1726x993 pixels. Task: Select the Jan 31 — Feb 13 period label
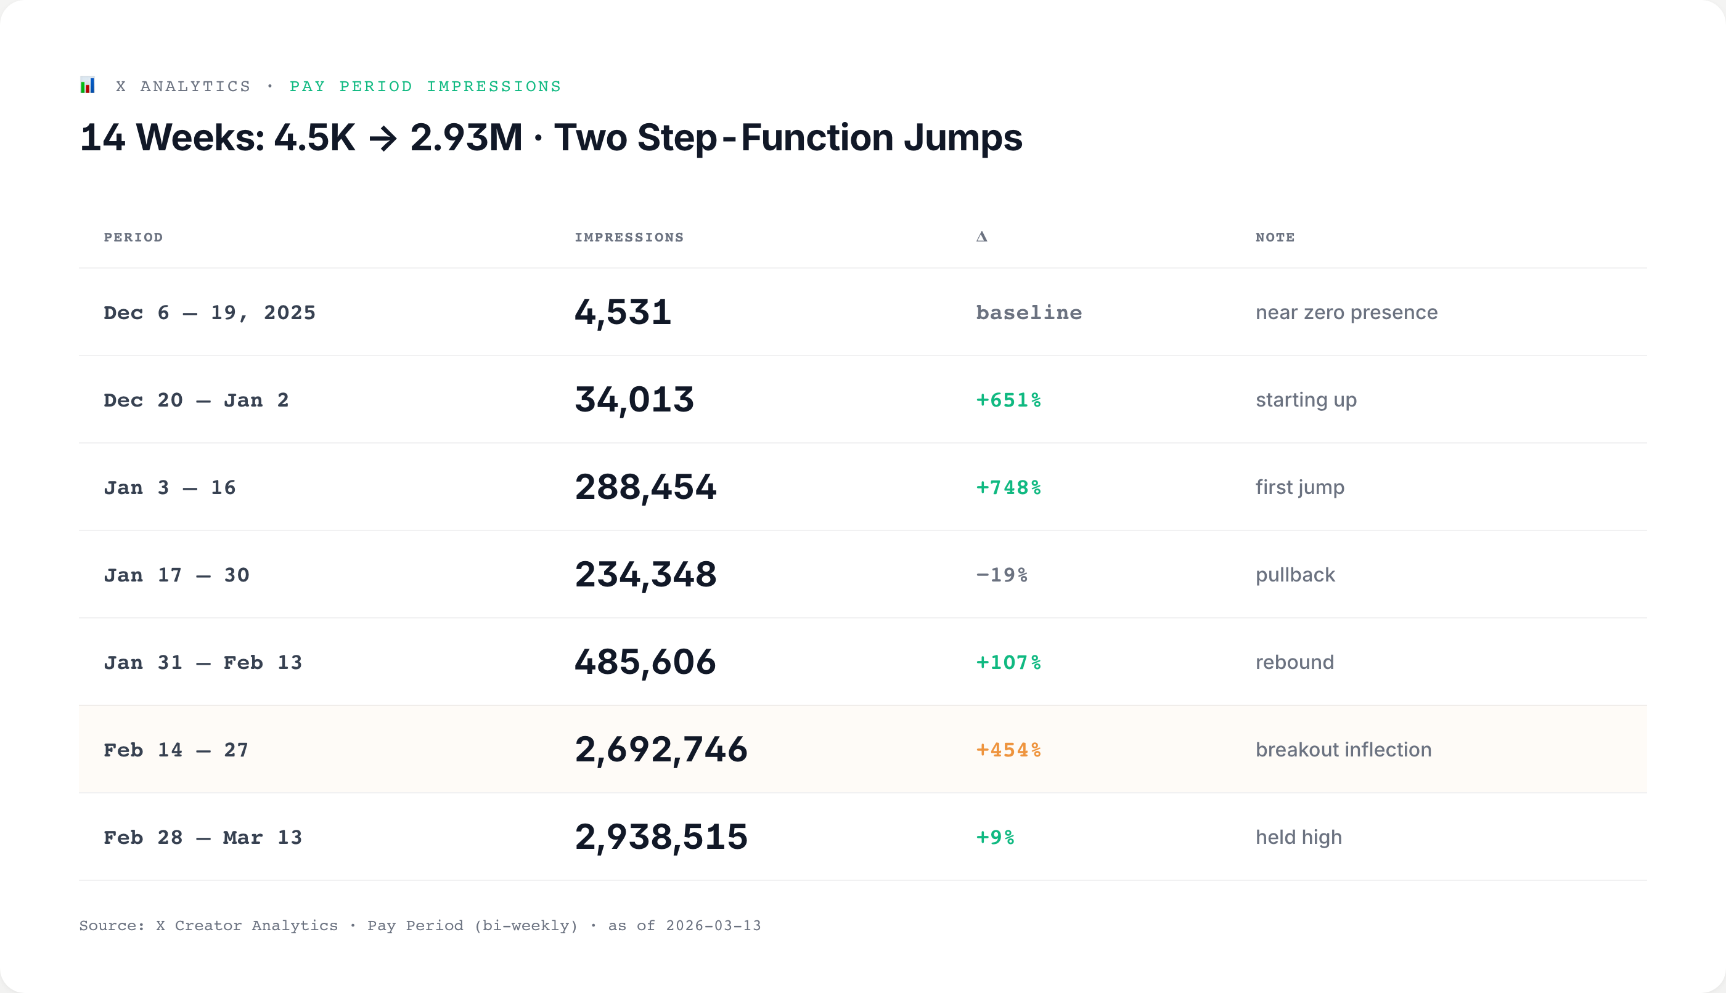[203, 662]
